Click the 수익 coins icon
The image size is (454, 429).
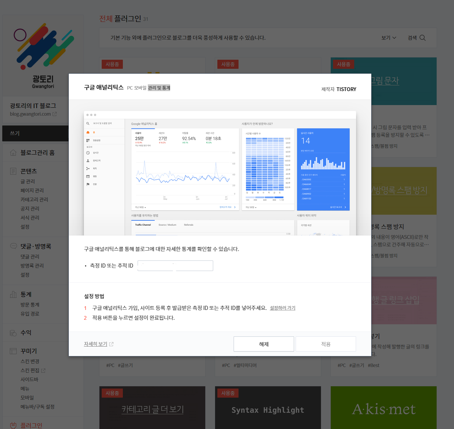click(13, 333)
